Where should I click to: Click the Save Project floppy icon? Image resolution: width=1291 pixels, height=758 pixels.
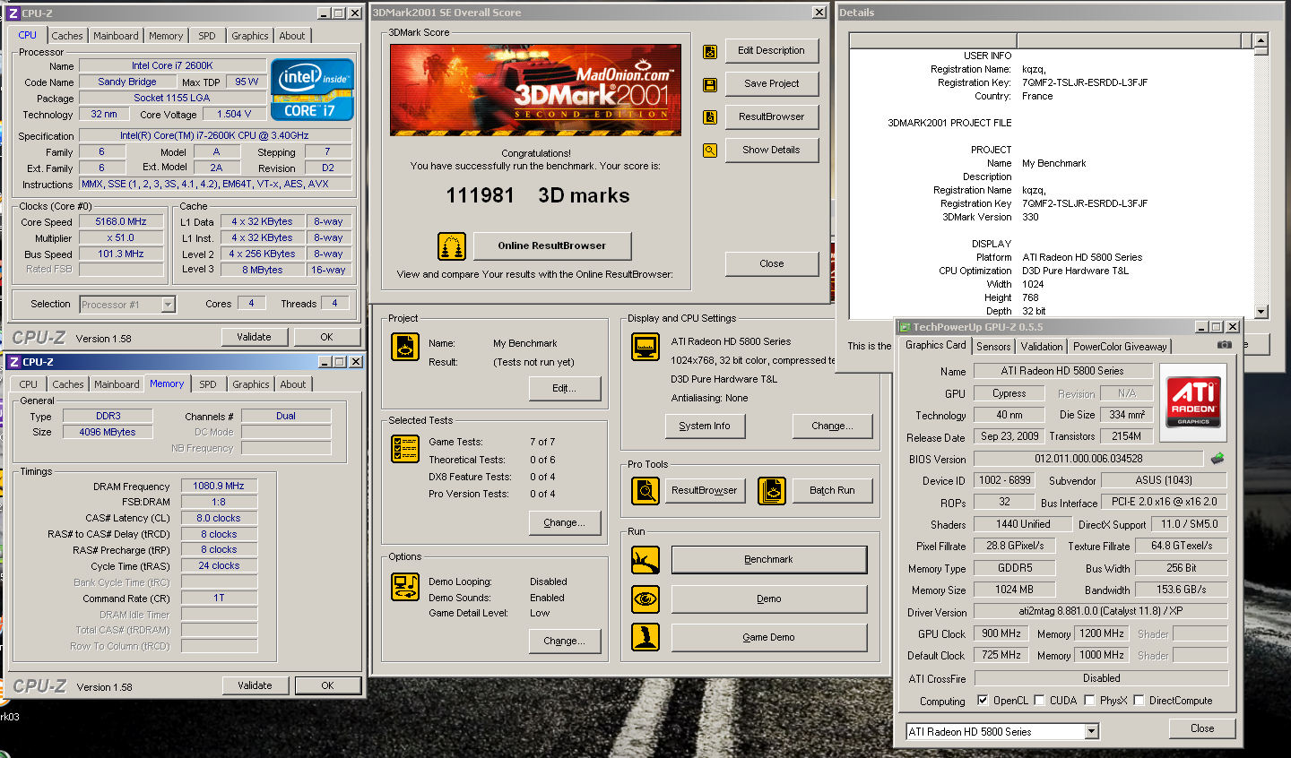click(710, 85)
